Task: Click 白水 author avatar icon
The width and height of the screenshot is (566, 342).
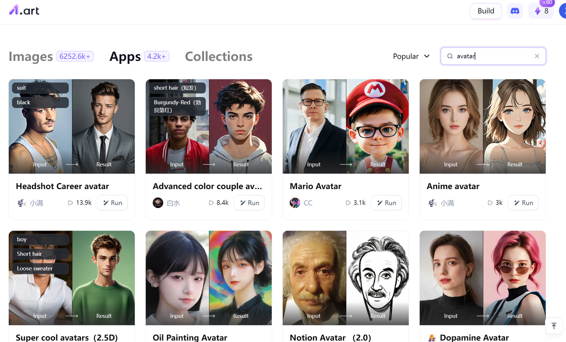Action: click(158, 203)
